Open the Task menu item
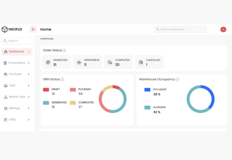The width and height of the screenshot is (232, 160). (x=17, y=86)
